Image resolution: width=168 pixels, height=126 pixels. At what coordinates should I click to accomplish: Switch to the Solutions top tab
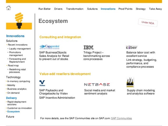click(x=92, y=9)
